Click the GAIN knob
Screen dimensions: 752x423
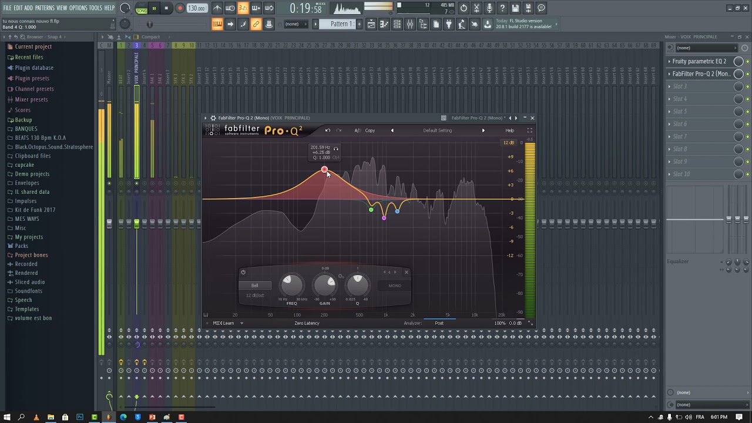[x=325, y=286]
